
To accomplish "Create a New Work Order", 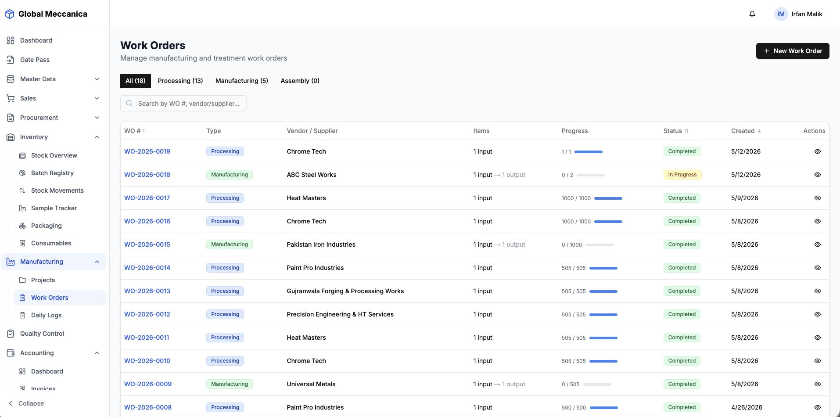I will point(793,51).
